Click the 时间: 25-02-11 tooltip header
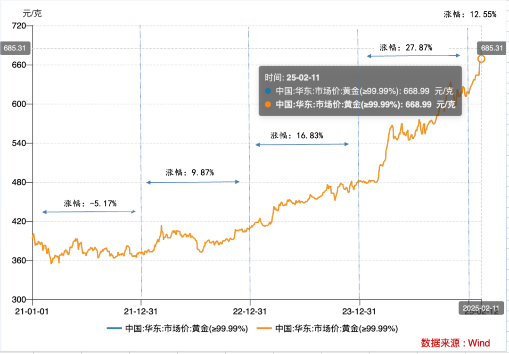The image size is (509, 354). pos(292,78)
